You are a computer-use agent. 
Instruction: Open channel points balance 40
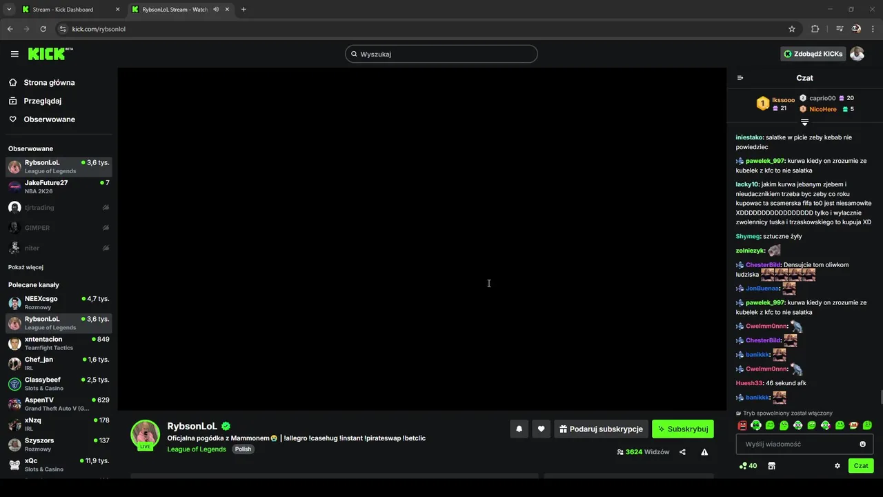pyautogui.click(x=748, y=466)
